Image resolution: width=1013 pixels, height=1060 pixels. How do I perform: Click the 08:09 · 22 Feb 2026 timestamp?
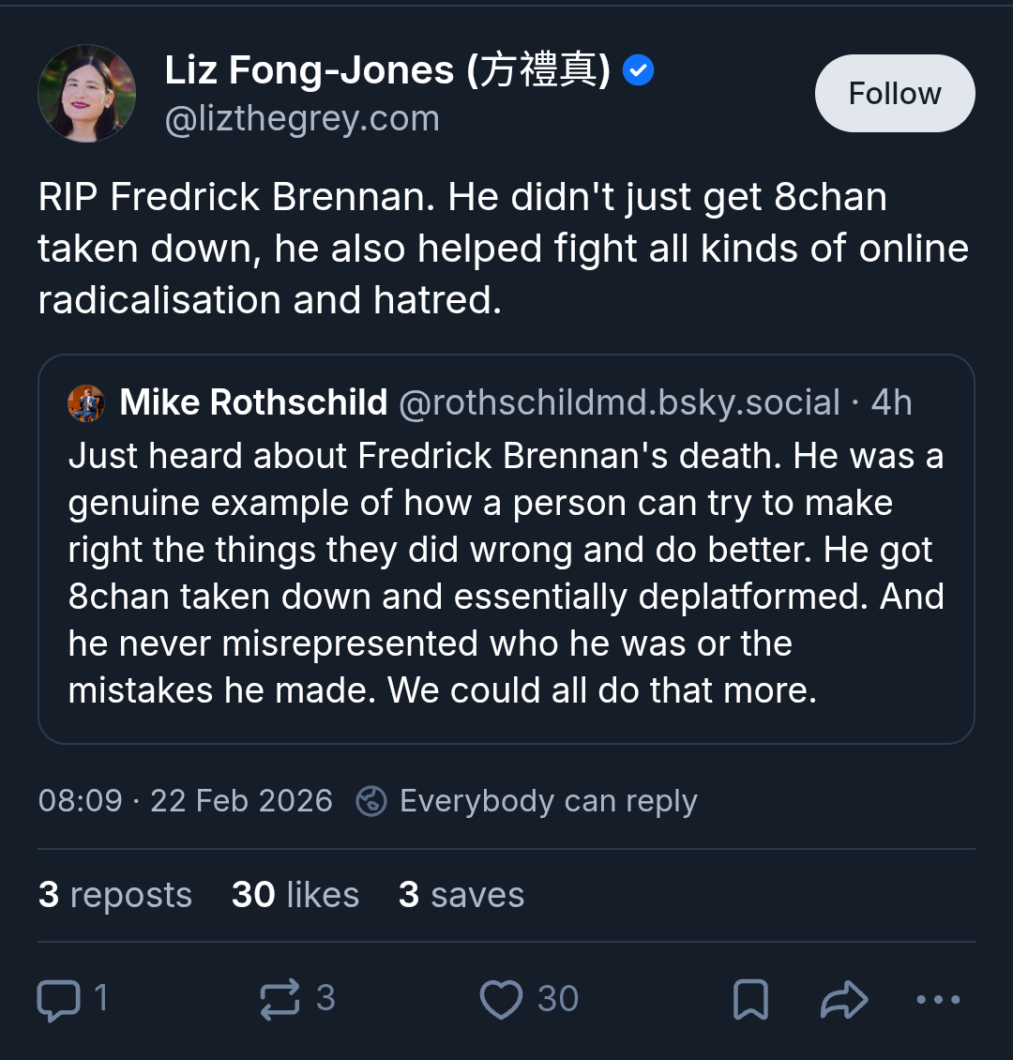[186, 801]
